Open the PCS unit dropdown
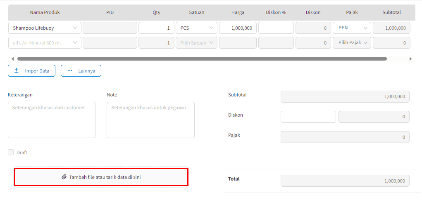422x218 pixels. pyautogui.click(x=196, y=28)
